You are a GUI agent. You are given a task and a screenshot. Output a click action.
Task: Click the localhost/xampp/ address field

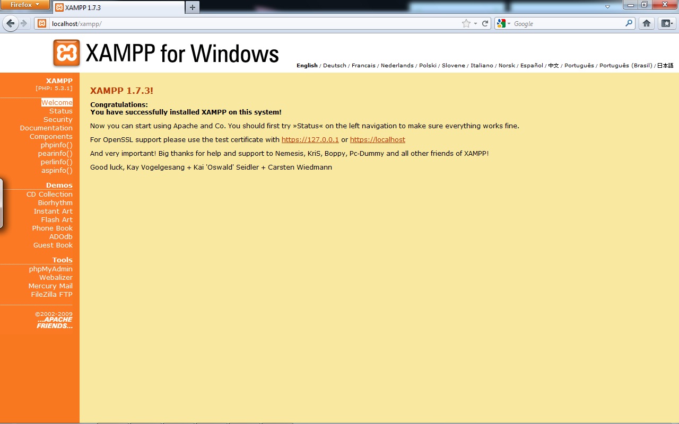(x=255, y=23)
